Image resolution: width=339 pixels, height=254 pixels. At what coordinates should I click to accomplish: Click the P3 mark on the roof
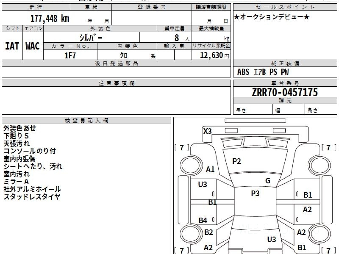click(255, 193)
